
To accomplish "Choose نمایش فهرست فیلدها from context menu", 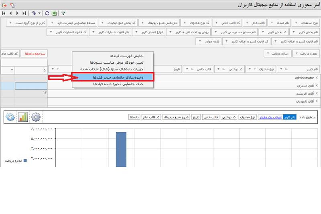I will [120, 55].
